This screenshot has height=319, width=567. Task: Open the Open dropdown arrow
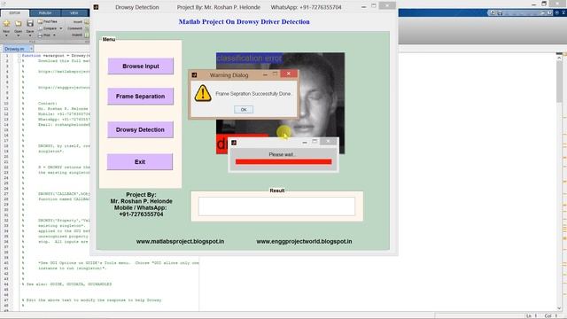coord(18,35)
